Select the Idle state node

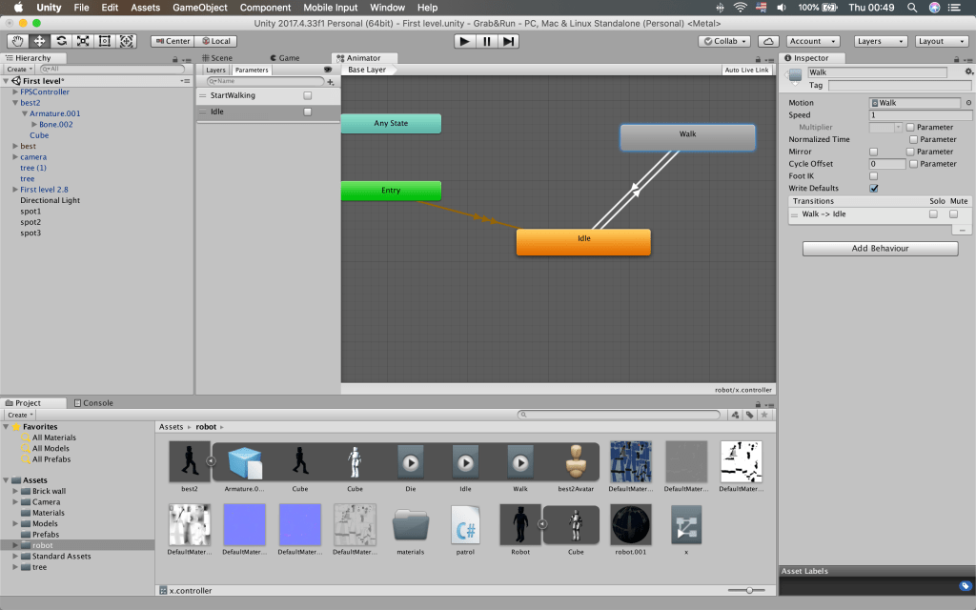[583, 242]
